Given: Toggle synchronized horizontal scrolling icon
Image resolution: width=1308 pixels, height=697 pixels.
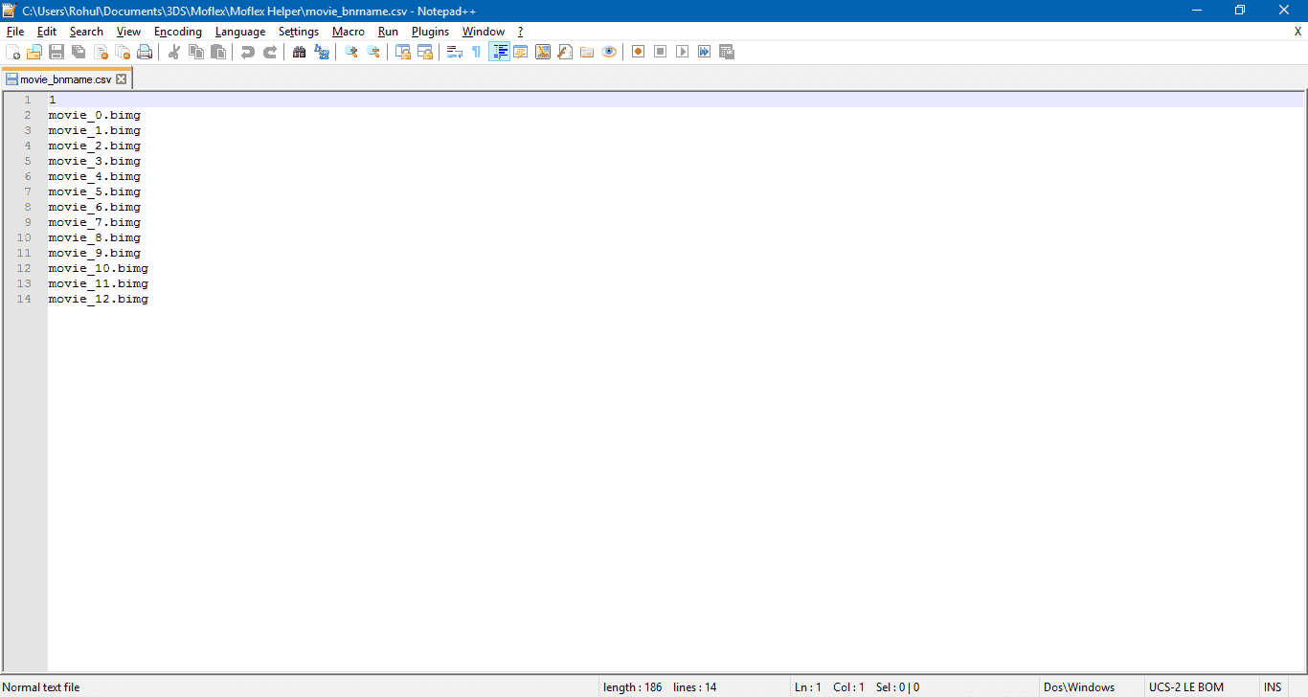Looking at the screenshot, I should tap(425, 52).
